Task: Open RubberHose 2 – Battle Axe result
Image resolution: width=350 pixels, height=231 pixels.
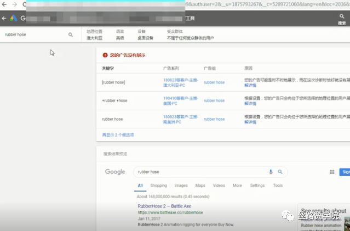Action: coord(164,206)
